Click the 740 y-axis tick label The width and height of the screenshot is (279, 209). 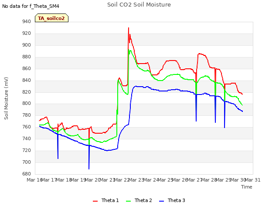click(27, 138)
